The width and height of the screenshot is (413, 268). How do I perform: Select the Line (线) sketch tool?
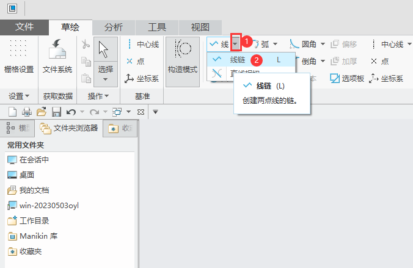pos(219,44)
